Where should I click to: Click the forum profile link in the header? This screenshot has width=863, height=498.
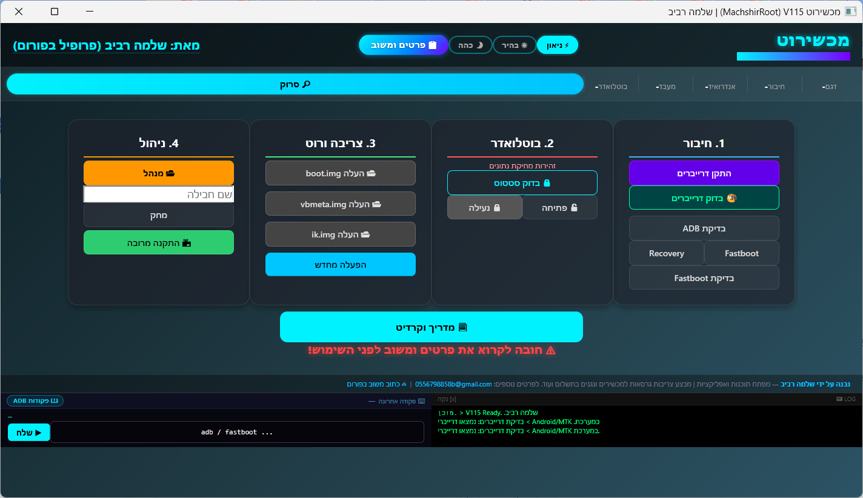(x=106, y=45)
